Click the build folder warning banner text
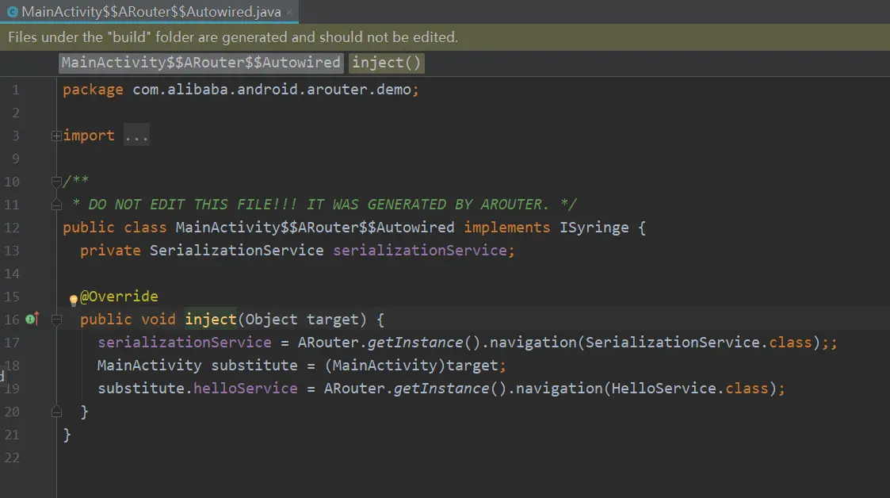The image size is (890, 498). [233, 37]
